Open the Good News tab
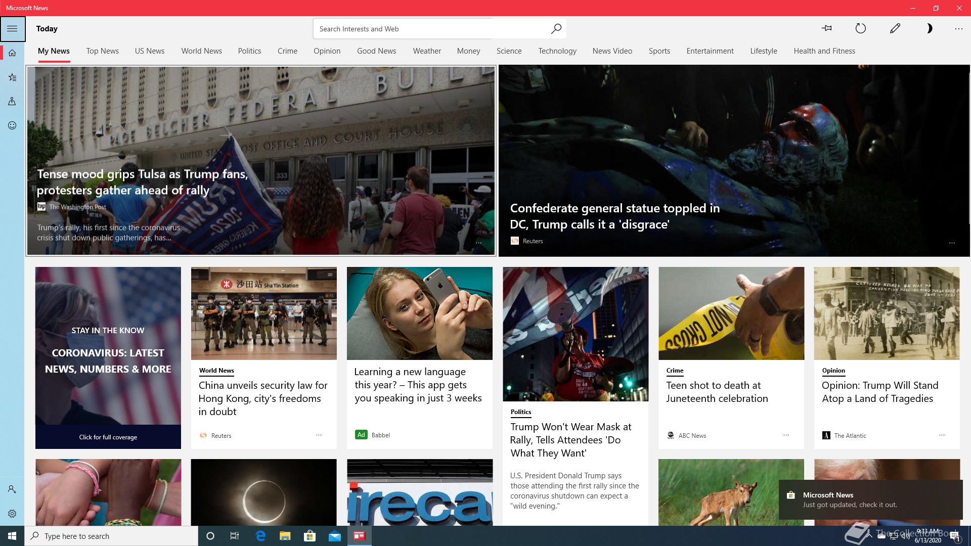Screen dimensions: 971x546 [x=376, y=51]
